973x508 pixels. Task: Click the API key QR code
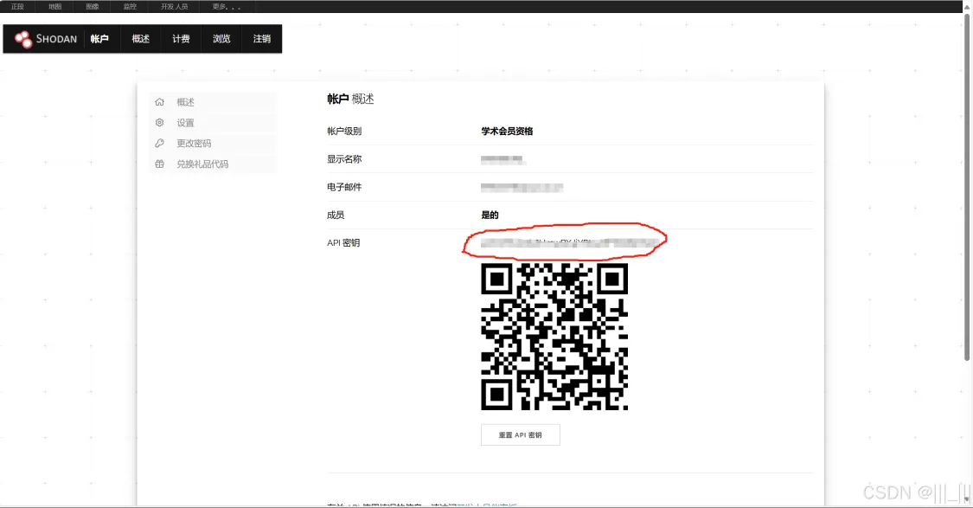tap(554, 337)
